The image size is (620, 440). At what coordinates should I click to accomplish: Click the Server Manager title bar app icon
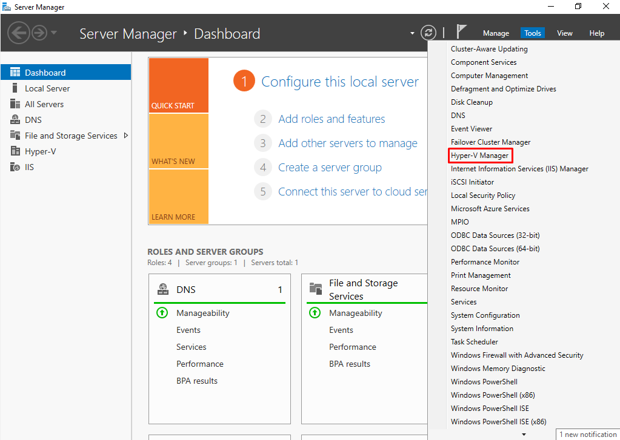6,7
